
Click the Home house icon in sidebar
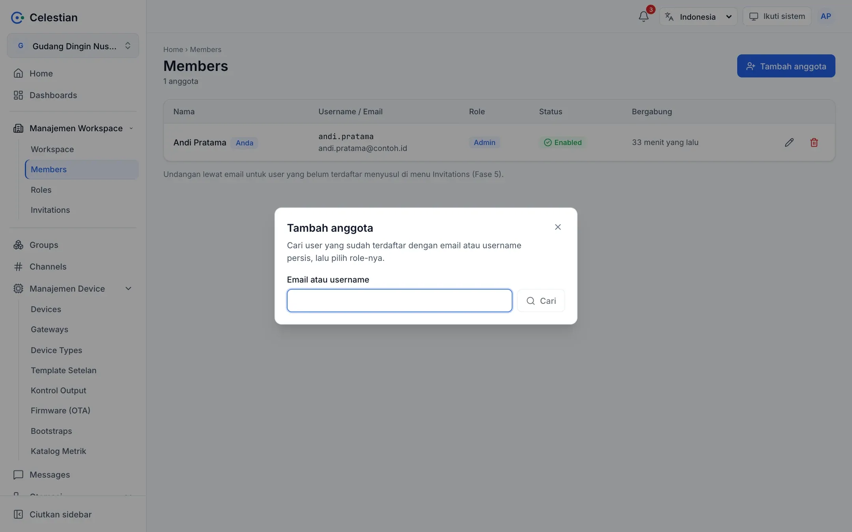point(18,73)
